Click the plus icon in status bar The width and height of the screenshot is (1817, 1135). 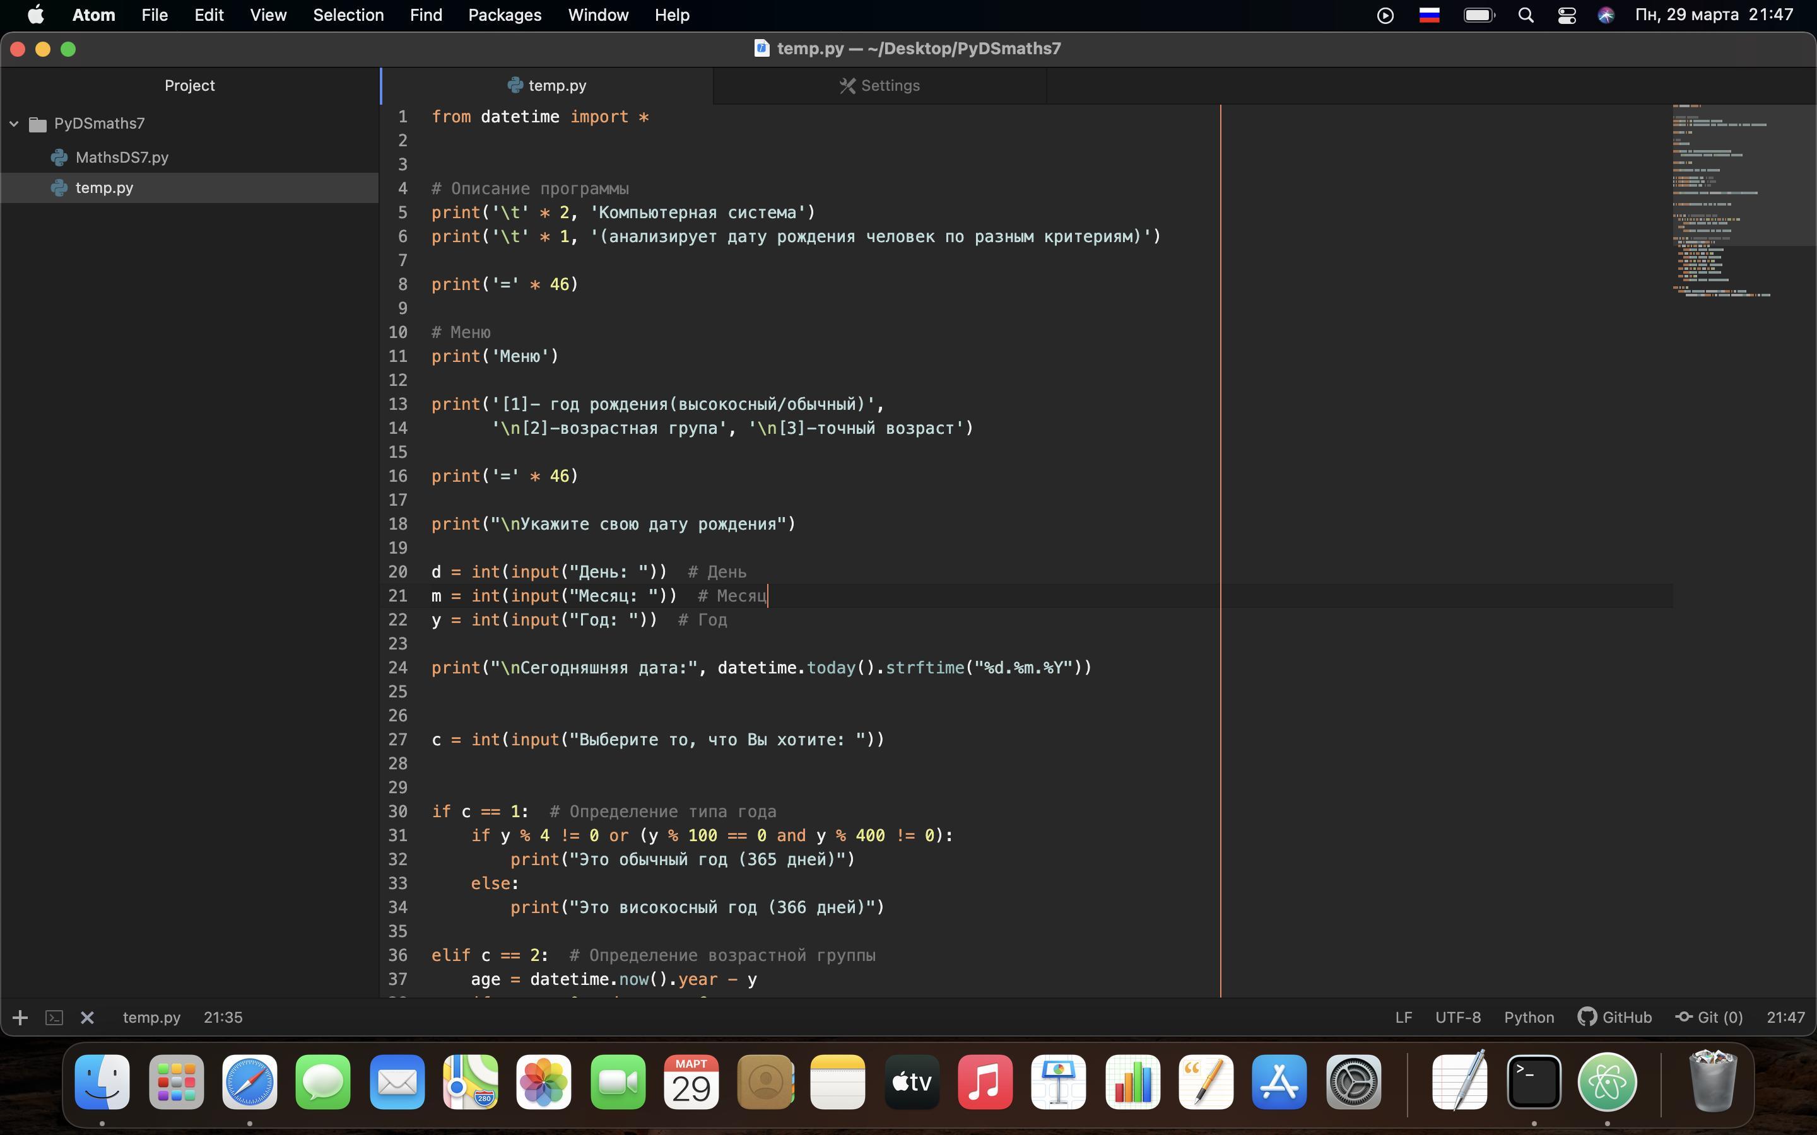coord(20,1017)
